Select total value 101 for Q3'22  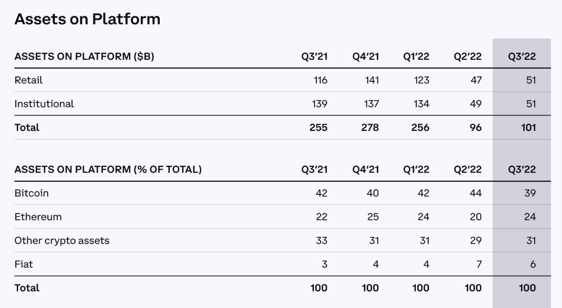528,128
